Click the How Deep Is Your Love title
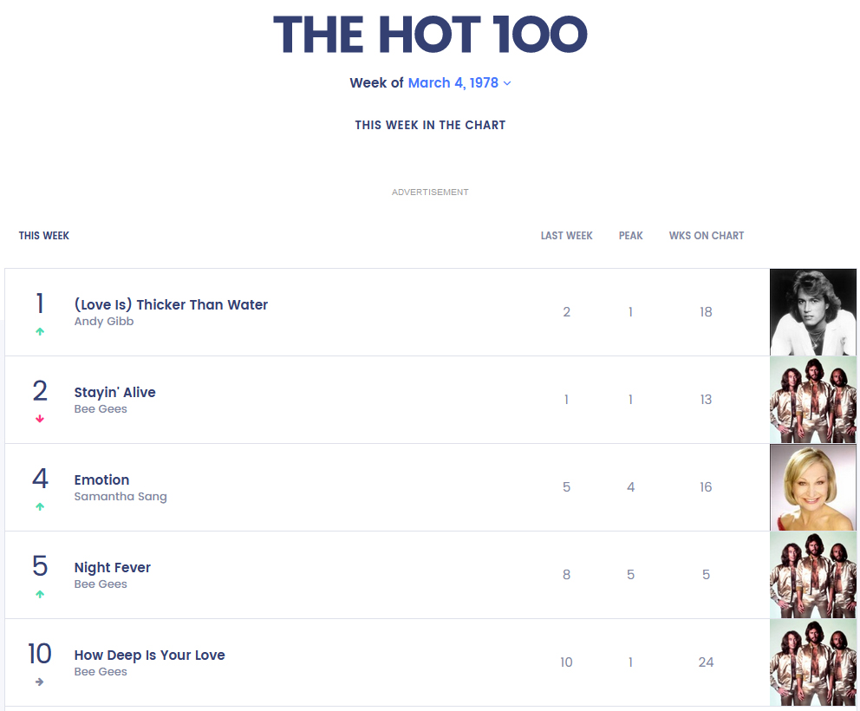The width and height of the screenshot is (860, 711). (x=149, y=655)
